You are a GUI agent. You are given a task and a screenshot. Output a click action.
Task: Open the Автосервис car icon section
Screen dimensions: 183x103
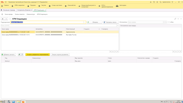tap(117, 6)
